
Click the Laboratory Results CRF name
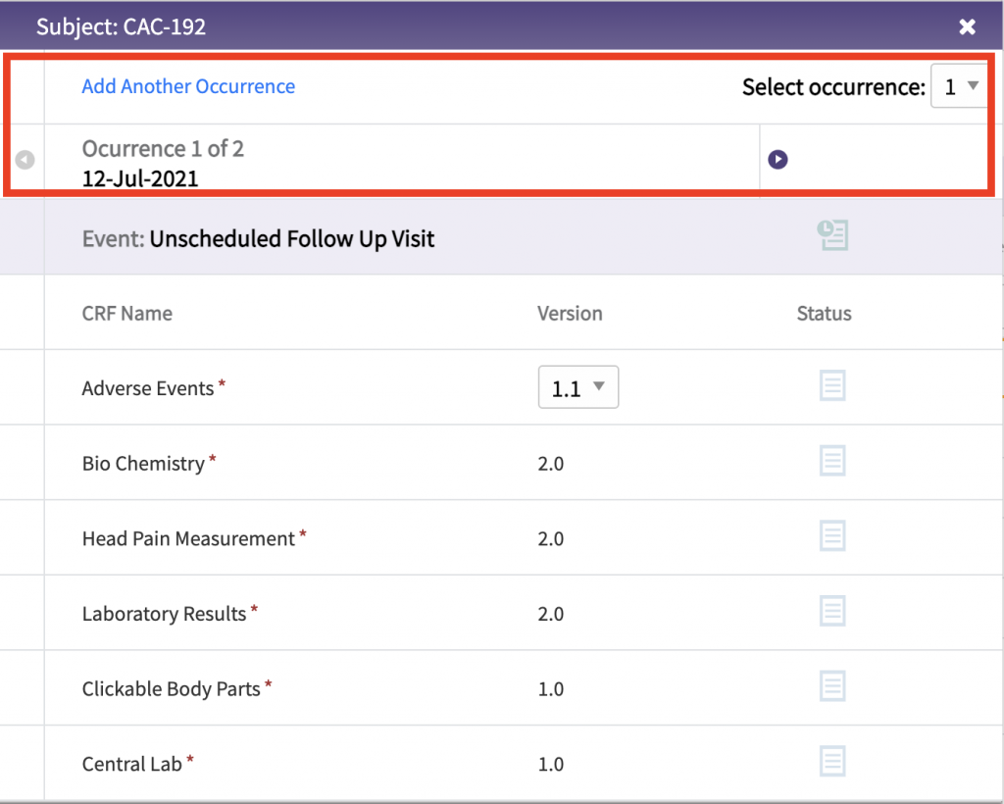pyautogui.click(x=164, y=614)
